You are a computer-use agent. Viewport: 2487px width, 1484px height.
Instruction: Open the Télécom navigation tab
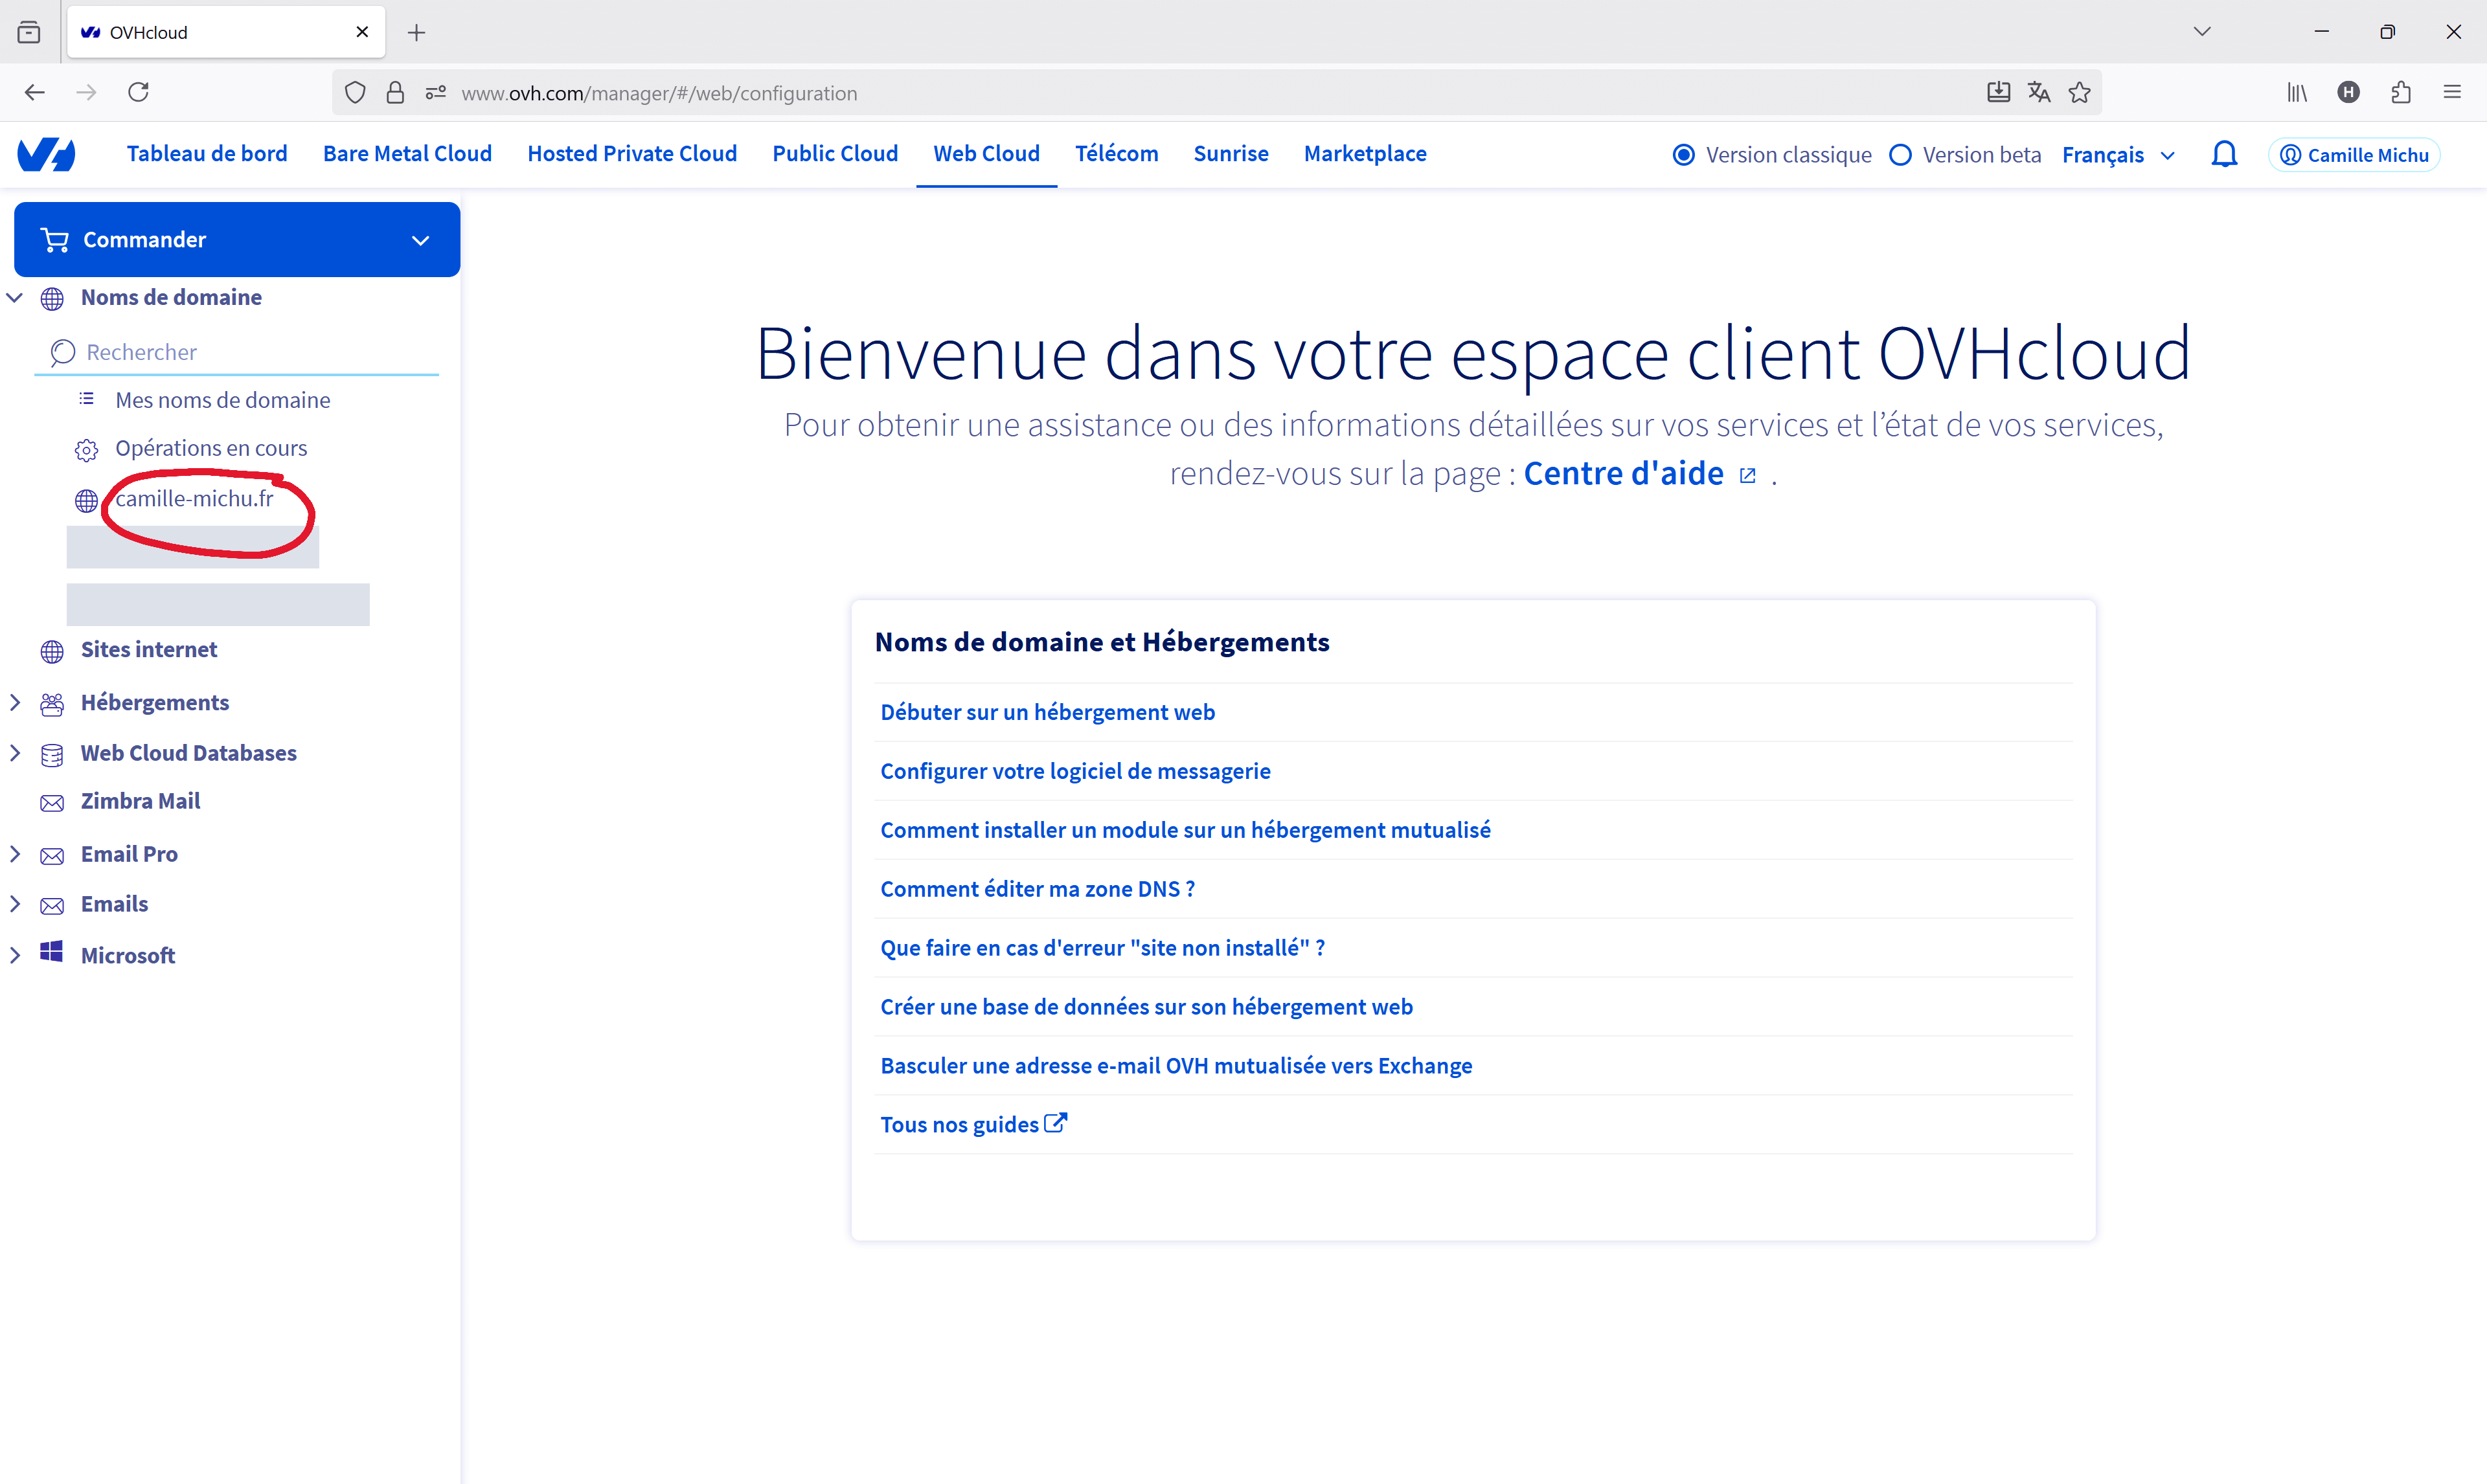pos(1116,154)
